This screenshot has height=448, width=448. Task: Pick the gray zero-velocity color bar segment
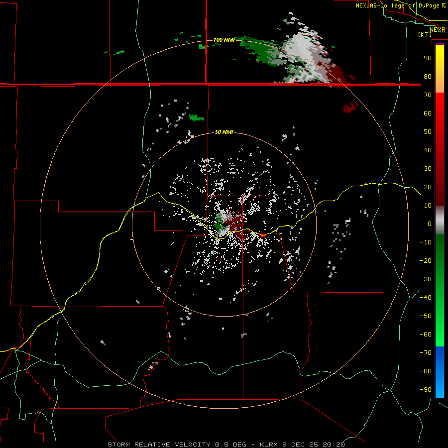[x=440, y=221]
